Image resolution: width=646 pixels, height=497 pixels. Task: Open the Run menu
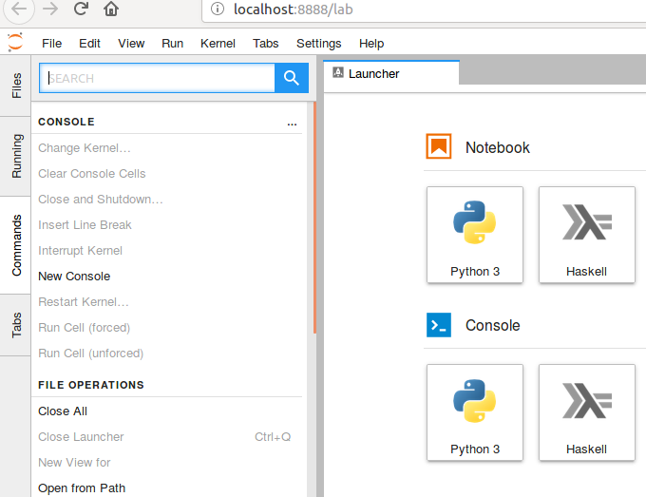pos(172,44)
